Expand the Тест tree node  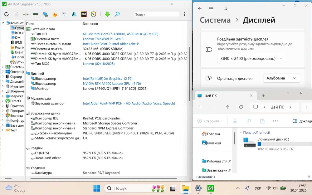click(3, 130)
